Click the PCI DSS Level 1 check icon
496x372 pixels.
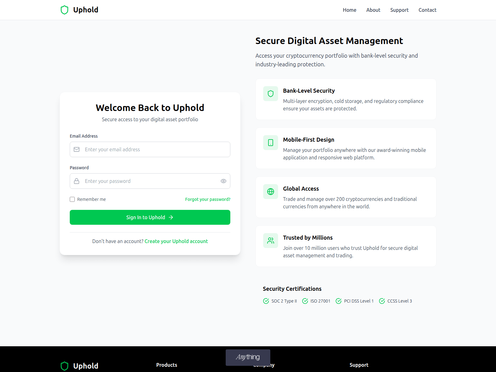coord(339,301)
